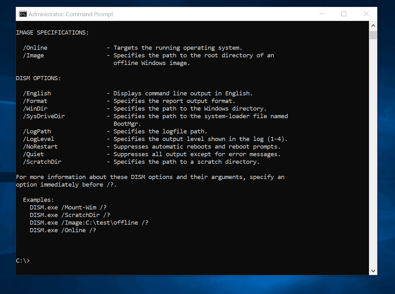Click the '/English' option text
This screenshot has width=395, height=294.
click(x=37, y=93)
